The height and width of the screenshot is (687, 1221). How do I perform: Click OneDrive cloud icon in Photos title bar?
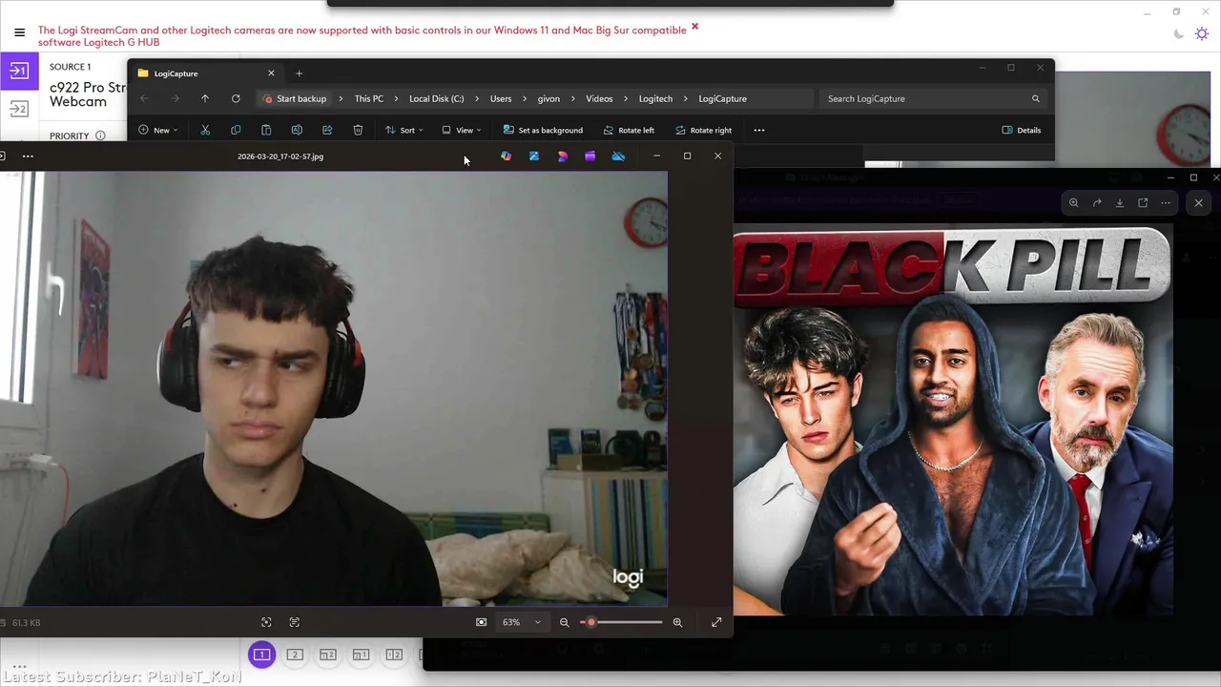(618, 156)
